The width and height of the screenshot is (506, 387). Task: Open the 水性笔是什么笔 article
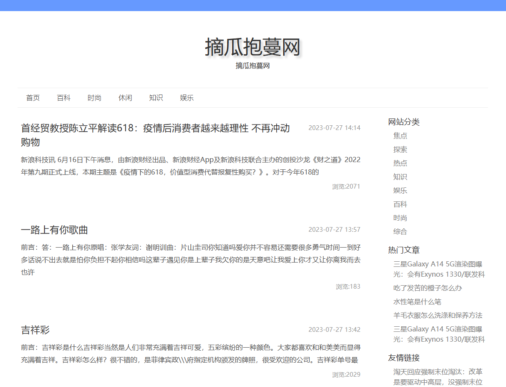tap(415, 301)
